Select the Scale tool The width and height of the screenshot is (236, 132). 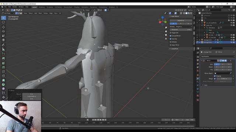point(3,36)
